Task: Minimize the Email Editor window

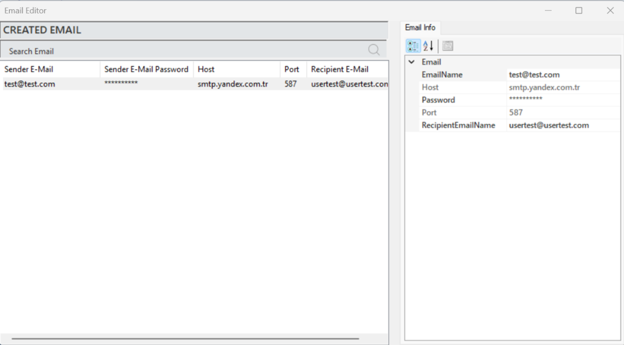Action: (548, 10)
